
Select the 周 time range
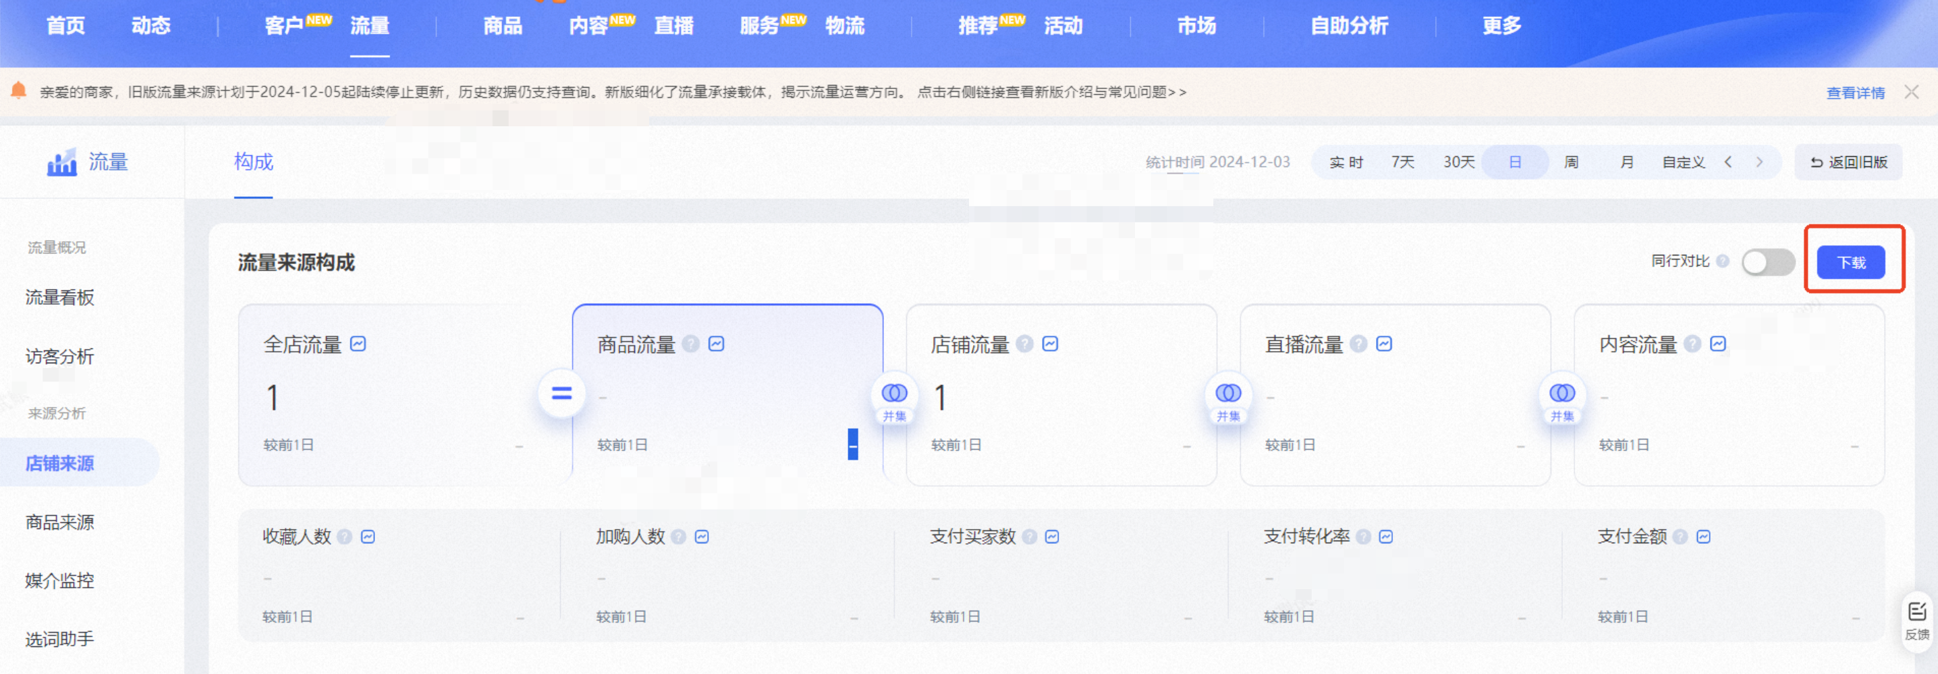[1571, 162]
